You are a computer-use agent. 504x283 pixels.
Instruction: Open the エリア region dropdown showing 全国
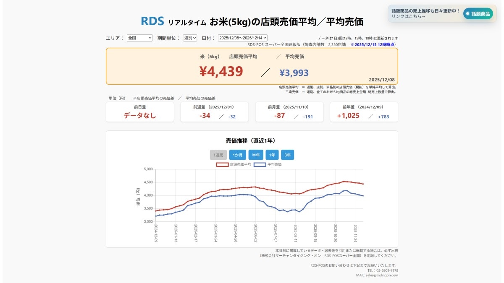click(140, 38)
